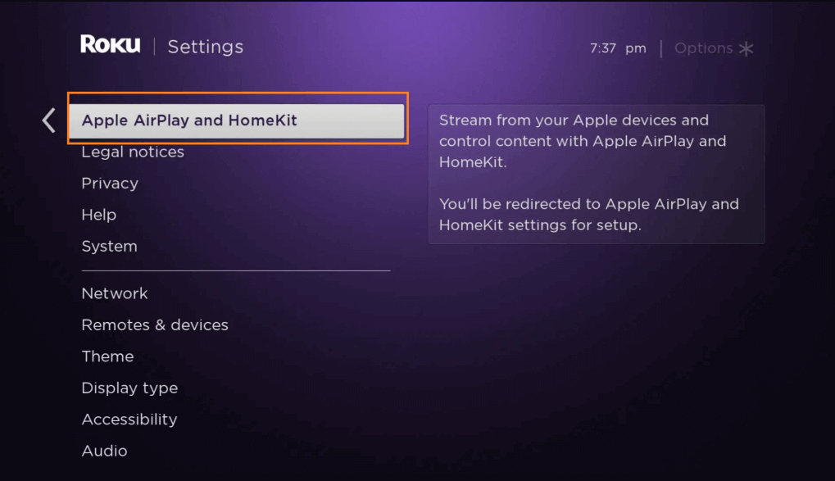Open Accessibility settings
The width and height of the screenshot is (835, 481).
point(129,420)
